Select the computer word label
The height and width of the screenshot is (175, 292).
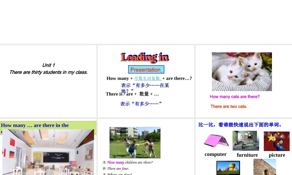click(215, 154)
